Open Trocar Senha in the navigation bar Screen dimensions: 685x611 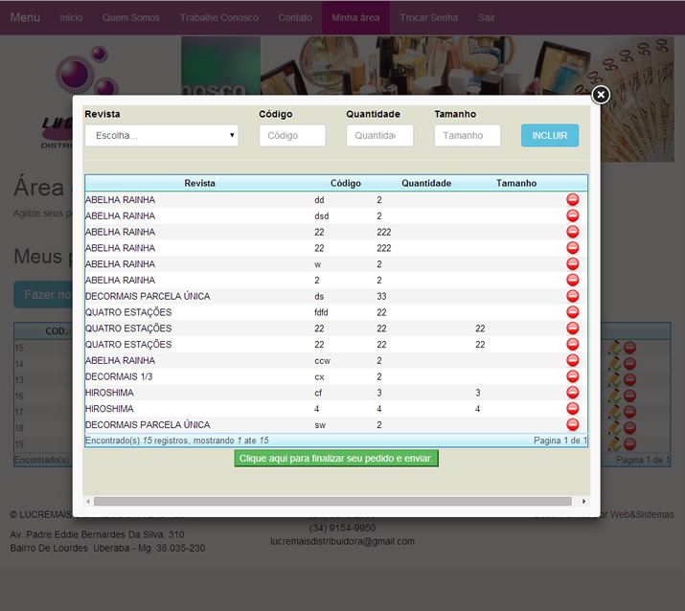pos(429,17)
